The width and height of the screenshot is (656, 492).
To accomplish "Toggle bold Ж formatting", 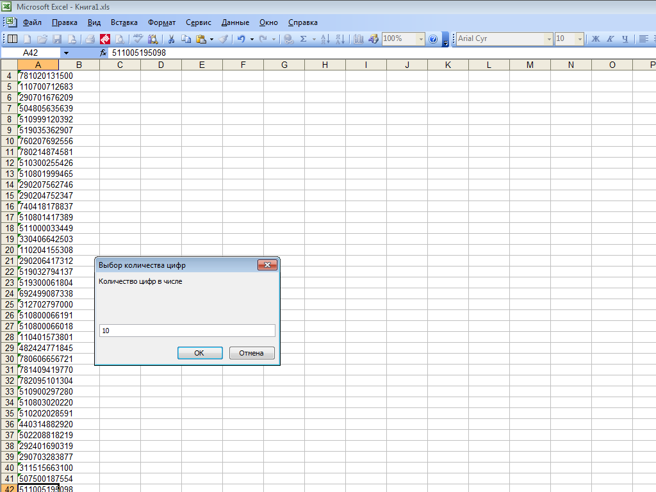I will click(x=595, y=39).
